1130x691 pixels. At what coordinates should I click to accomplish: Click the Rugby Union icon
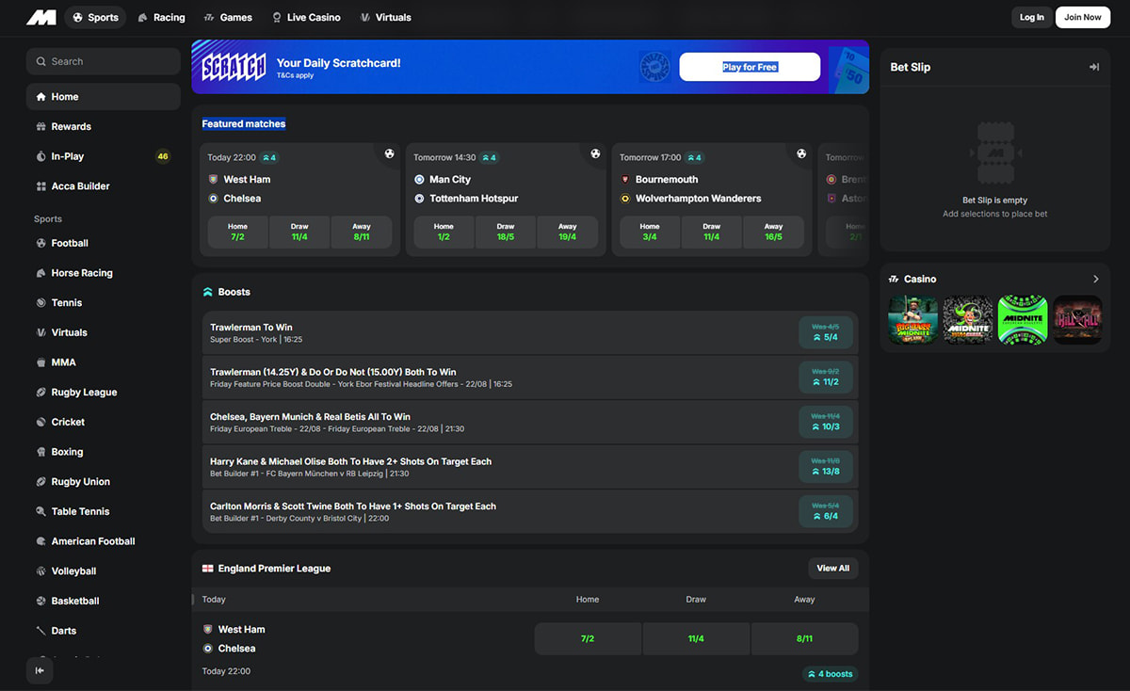40,482
